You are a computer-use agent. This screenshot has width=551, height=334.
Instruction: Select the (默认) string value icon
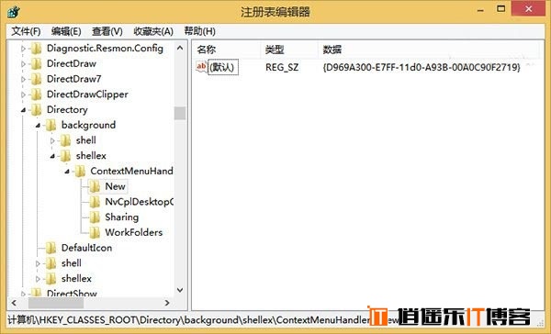click(201, 67)
